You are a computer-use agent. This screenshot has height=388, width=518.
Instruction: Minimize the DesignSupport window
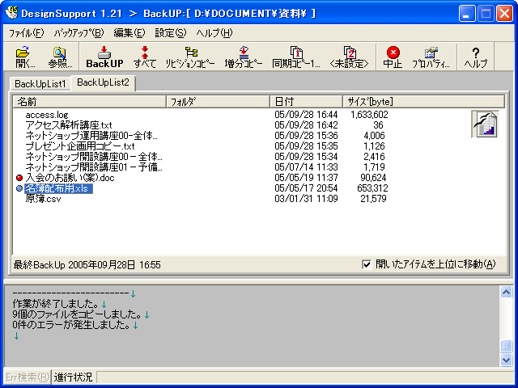466,14
